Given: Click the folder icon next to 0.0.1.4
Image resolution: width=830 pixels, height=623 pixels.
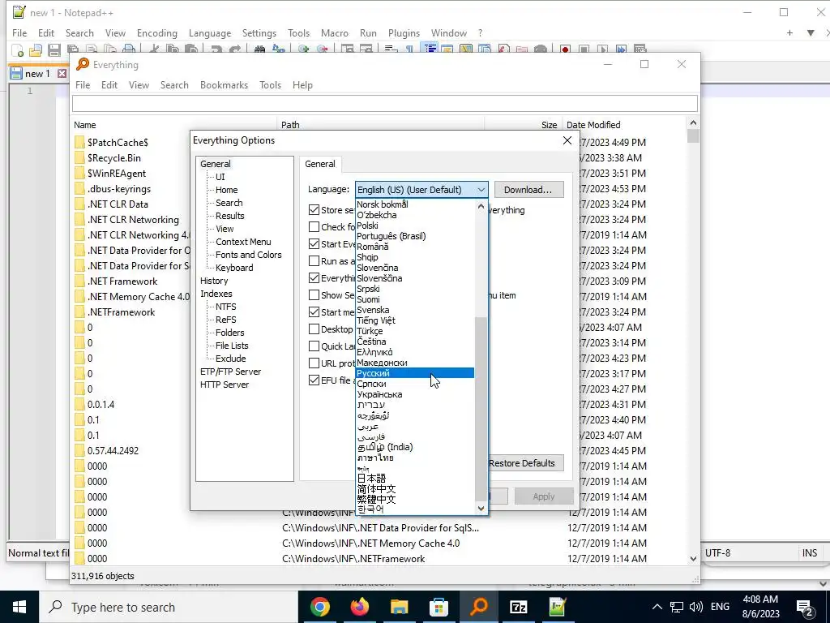Looking at the screenshot, I should click(79, 404).
